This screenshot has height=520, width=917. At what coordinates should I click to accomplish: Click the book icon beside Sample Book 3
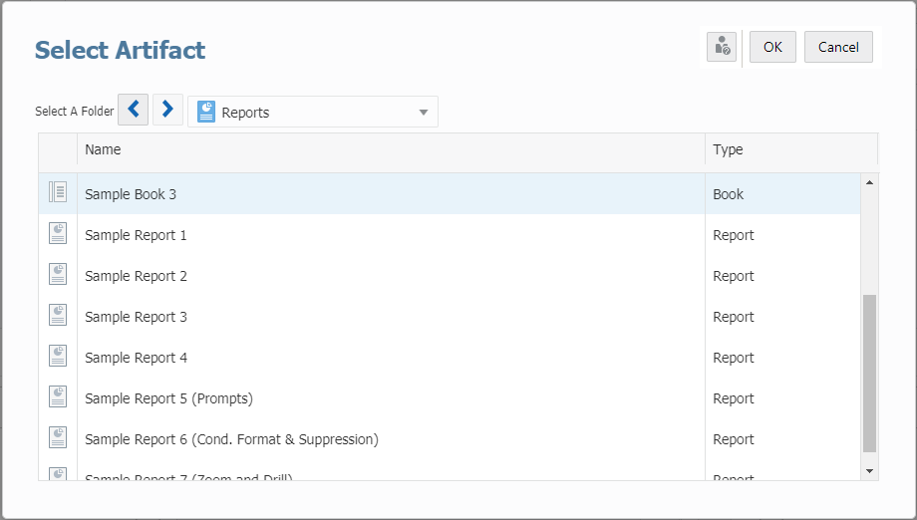tap(58, 193)
